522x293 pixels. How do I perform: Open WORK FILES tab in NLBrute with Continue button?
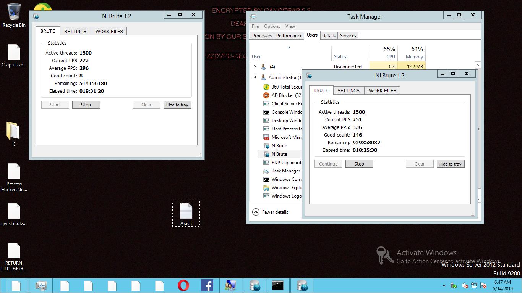383,90
